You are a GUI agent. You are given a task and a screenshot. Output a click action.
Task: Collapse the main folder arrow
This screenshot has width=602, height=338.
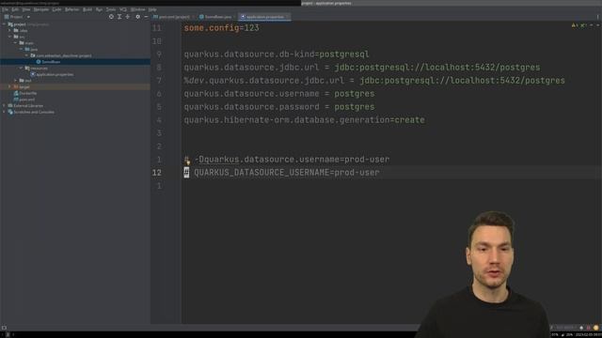click(15, 43)
